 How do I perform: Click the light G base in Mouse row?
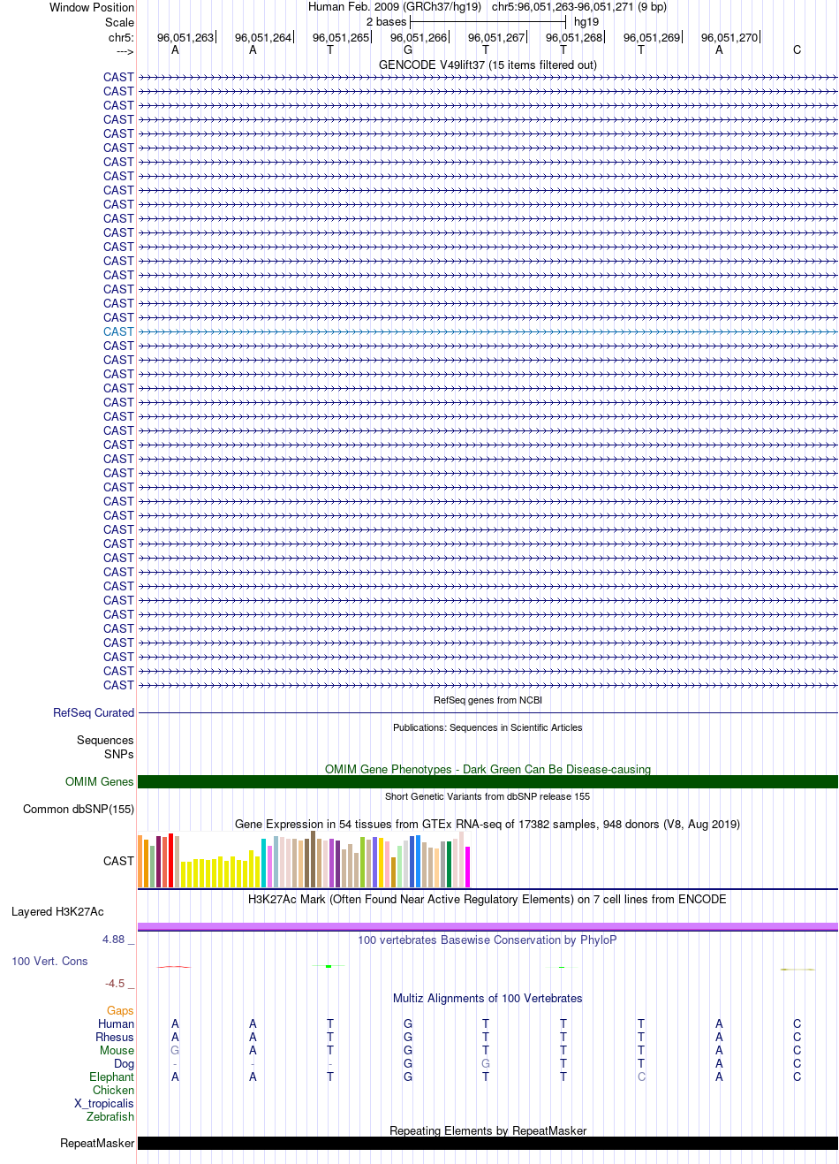click(x=175, y=1050)
